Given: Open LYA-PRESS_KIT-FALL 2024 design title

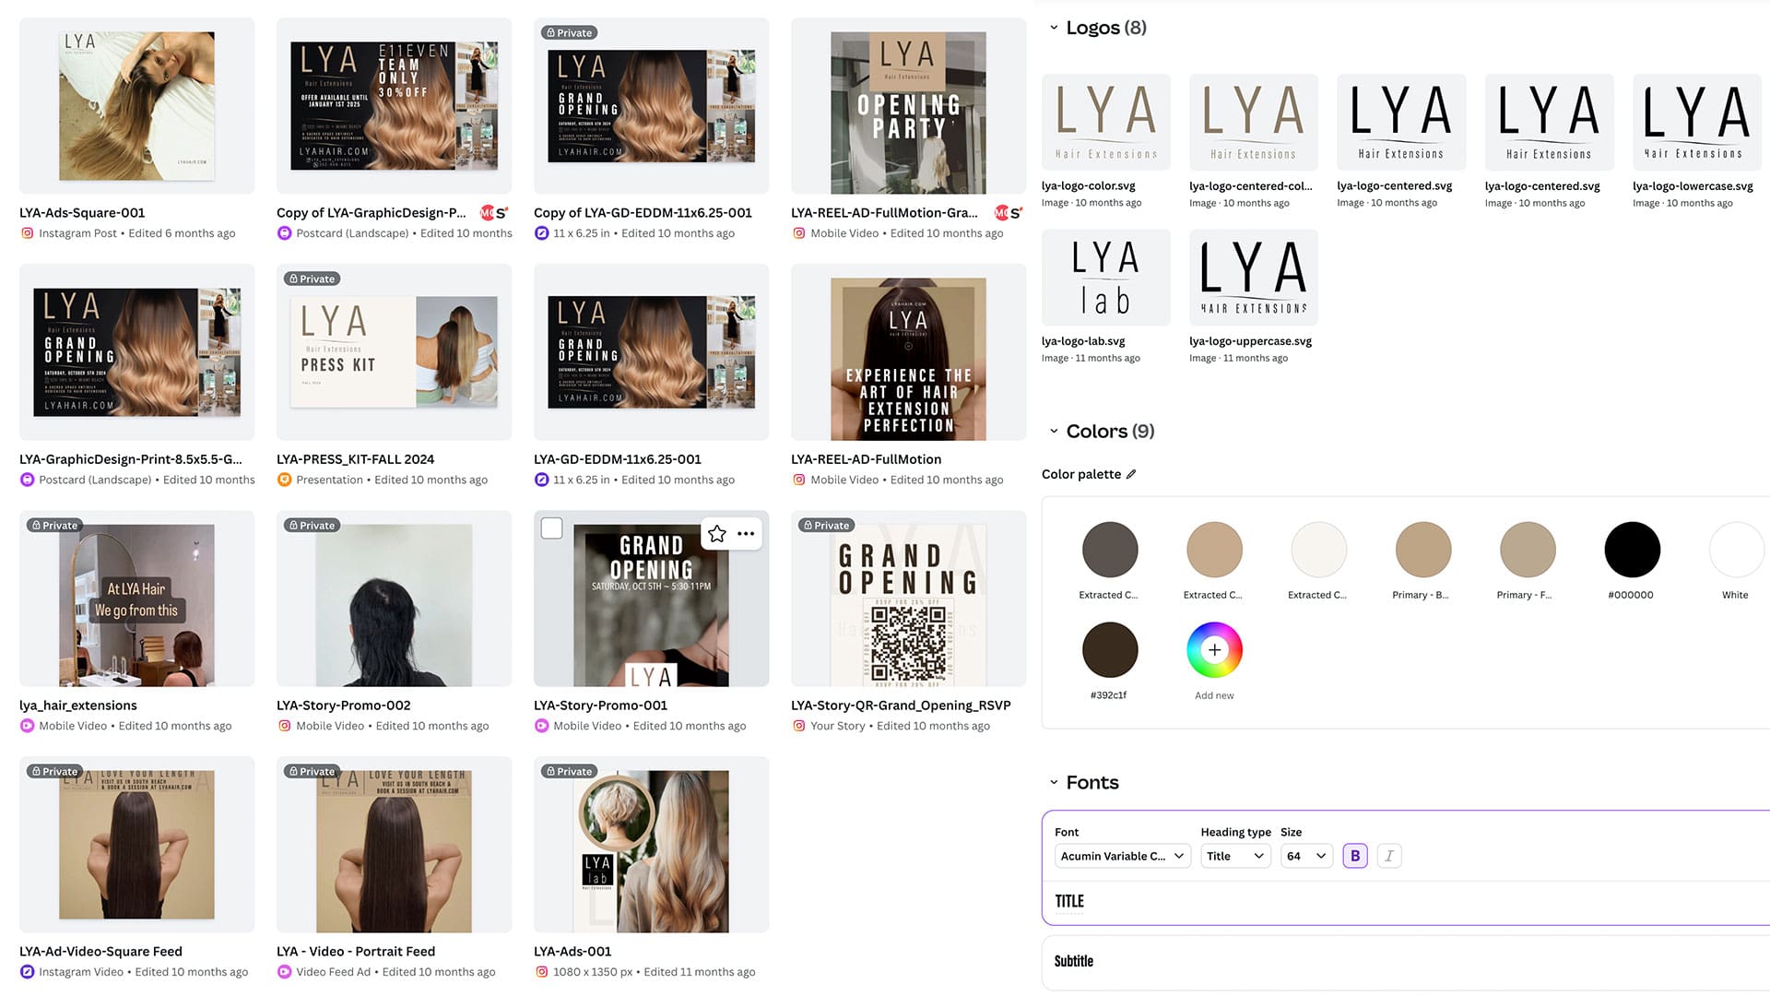Looking at the screenshot, I should [x=355, y=459].
